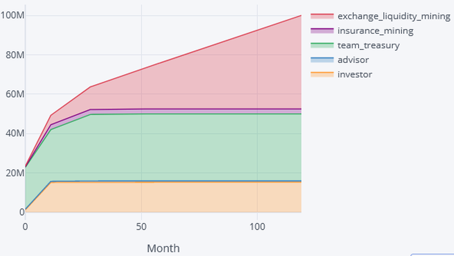Click the 50 x-axis tick label
Image resolution: width=454 pixels, height=256 pixels.
click(141, 227)
